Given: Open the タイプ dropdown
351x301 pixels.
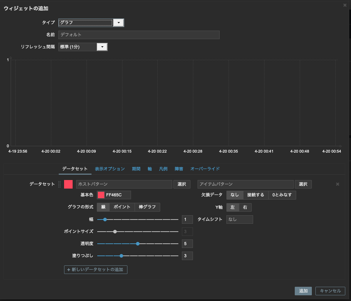Looking at the screenshot, I should [119, 22].
